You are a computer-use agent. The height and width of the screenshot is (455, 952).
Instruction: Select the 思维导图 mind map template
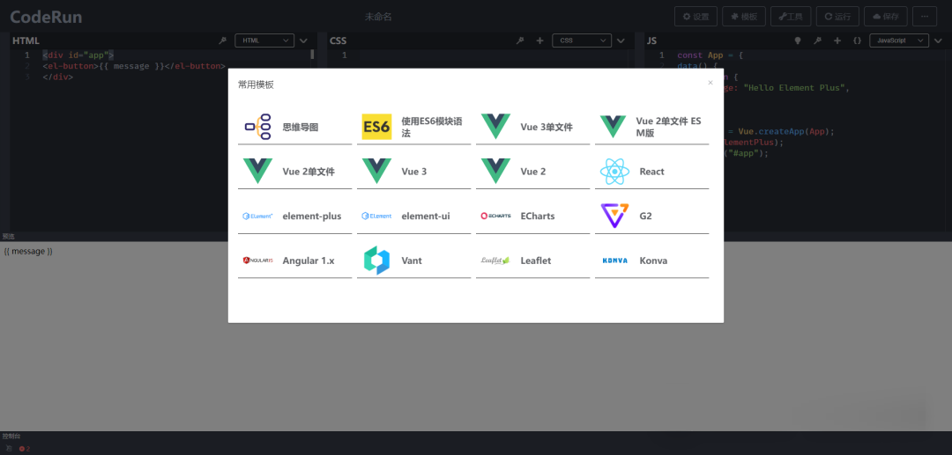coord(294,128)
